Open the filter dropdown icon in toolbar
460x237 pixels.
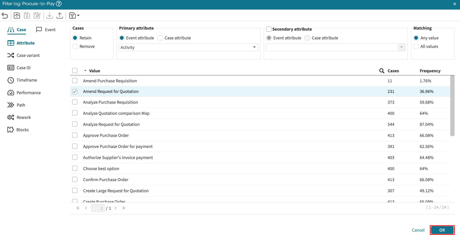tap(74, 16)
